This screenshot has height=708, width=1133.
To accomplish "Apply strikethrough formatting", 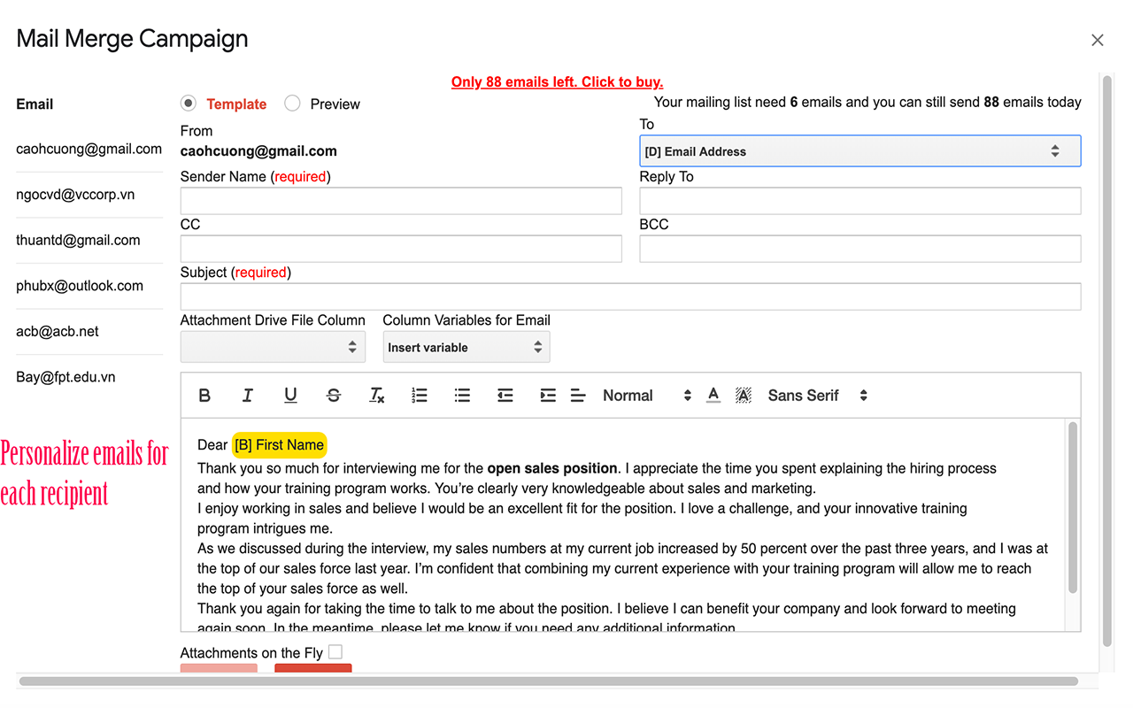I will click(334, 396).
